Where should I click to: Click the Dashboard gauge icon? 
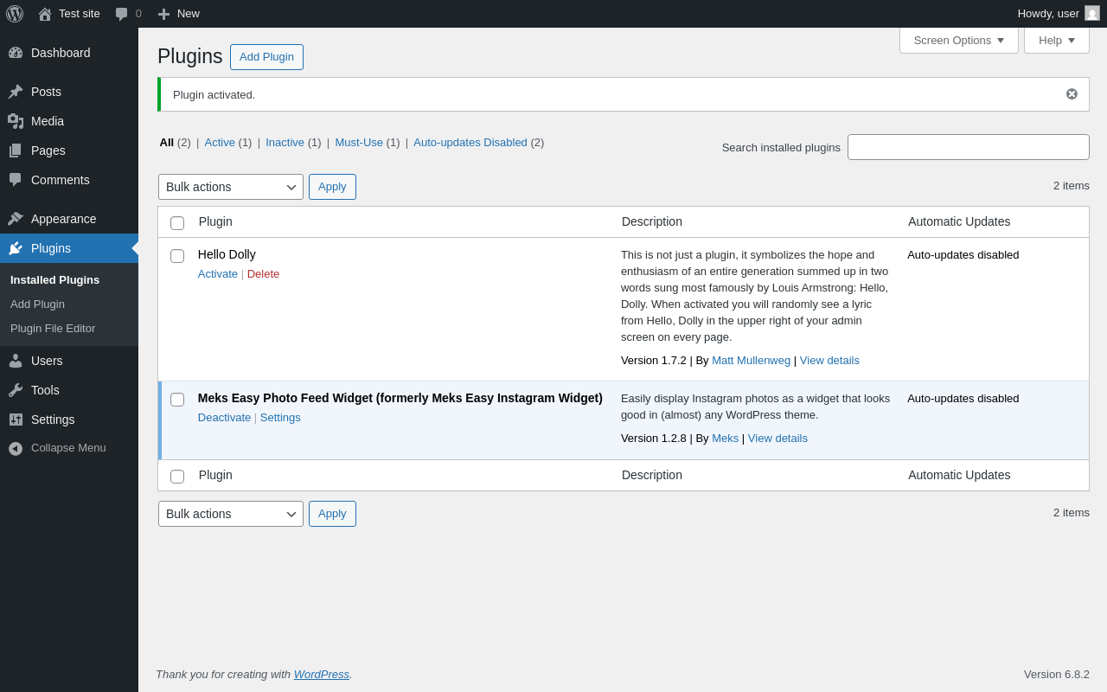(x=16, y=53)
